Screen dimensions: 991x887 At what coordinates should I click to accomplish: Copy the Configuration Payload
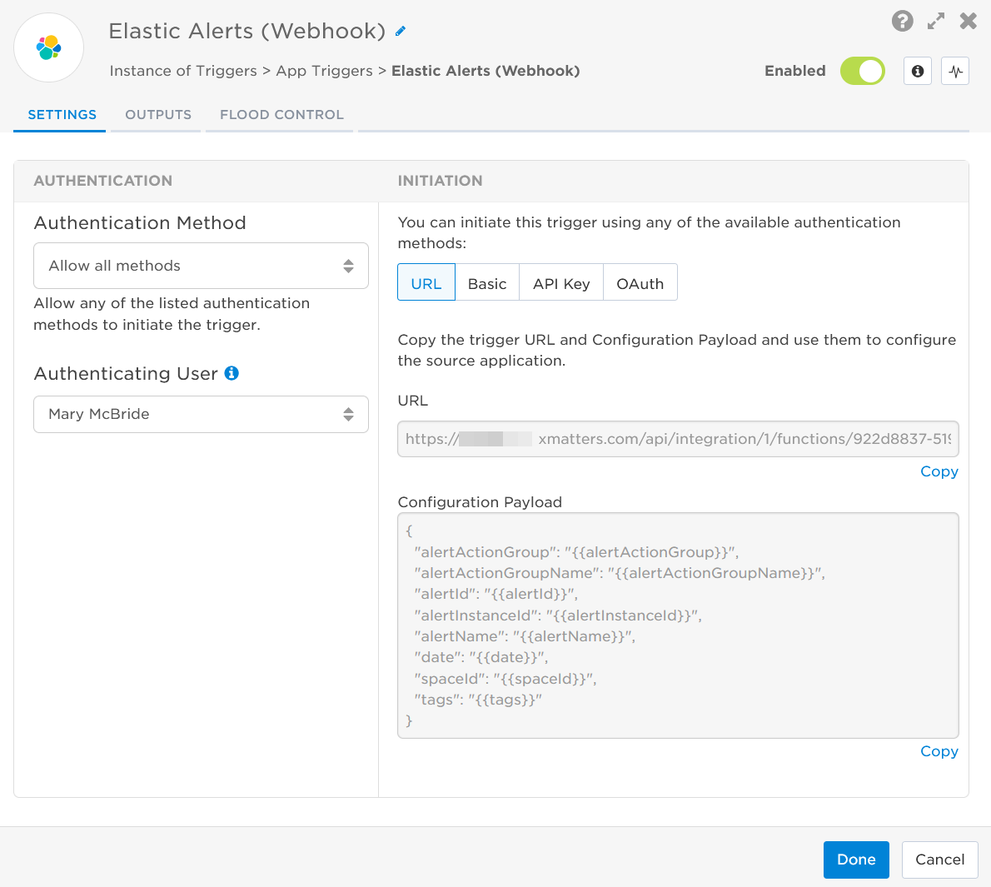coord(939,751)
